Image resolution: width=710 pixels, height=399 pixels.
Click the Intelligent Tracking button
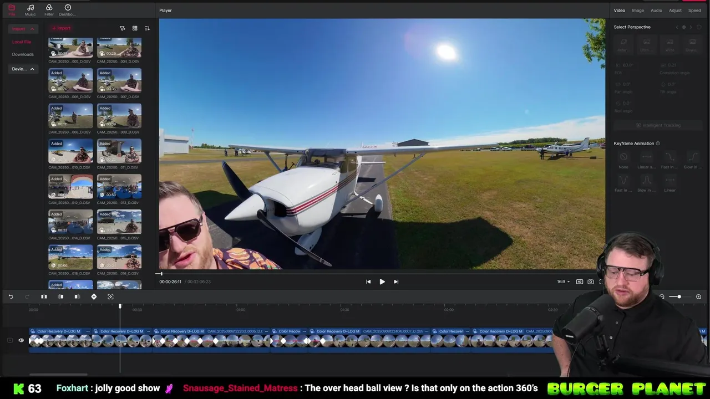click(x=658, y=125)
